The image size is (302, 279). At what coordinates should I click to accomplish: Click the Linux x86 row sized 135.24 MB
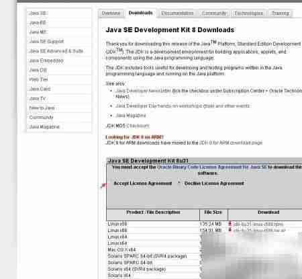tap(204, 224)
